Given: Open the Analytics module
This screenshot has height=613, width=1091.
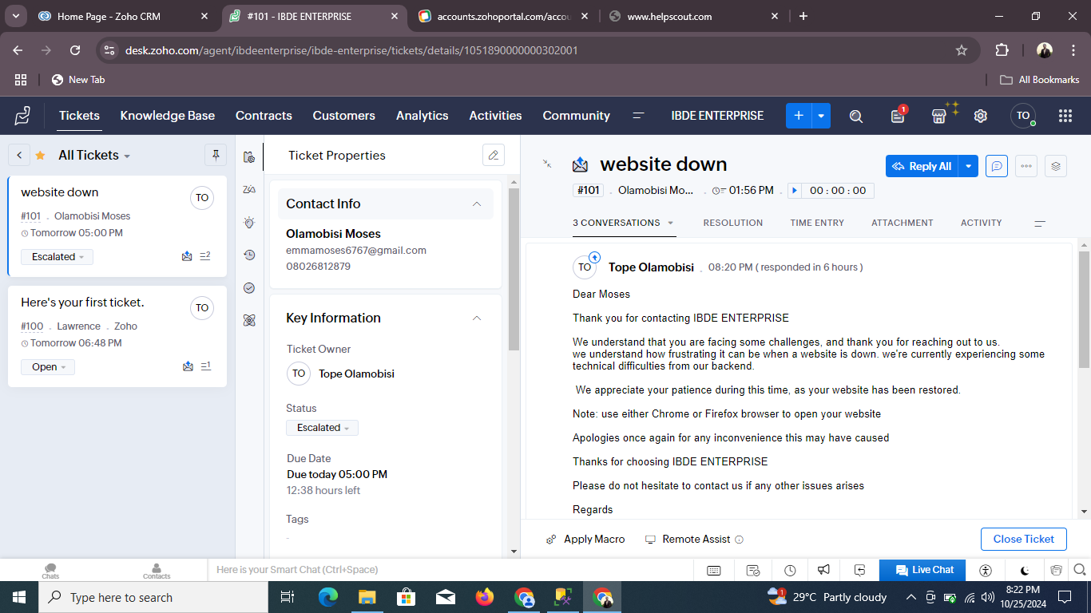Looking at the screenshot, I should (423, 116).
